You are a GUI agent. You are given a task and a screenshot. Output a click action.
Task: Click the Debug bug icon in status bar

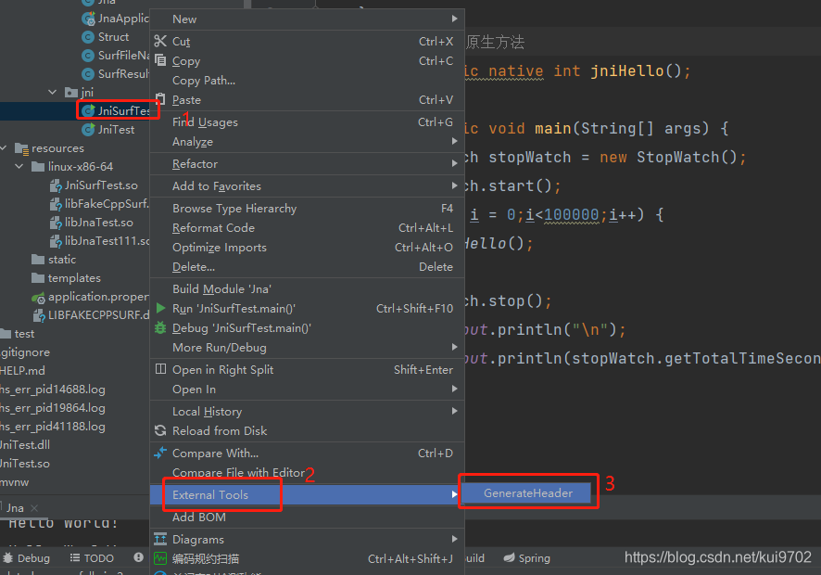7,557
